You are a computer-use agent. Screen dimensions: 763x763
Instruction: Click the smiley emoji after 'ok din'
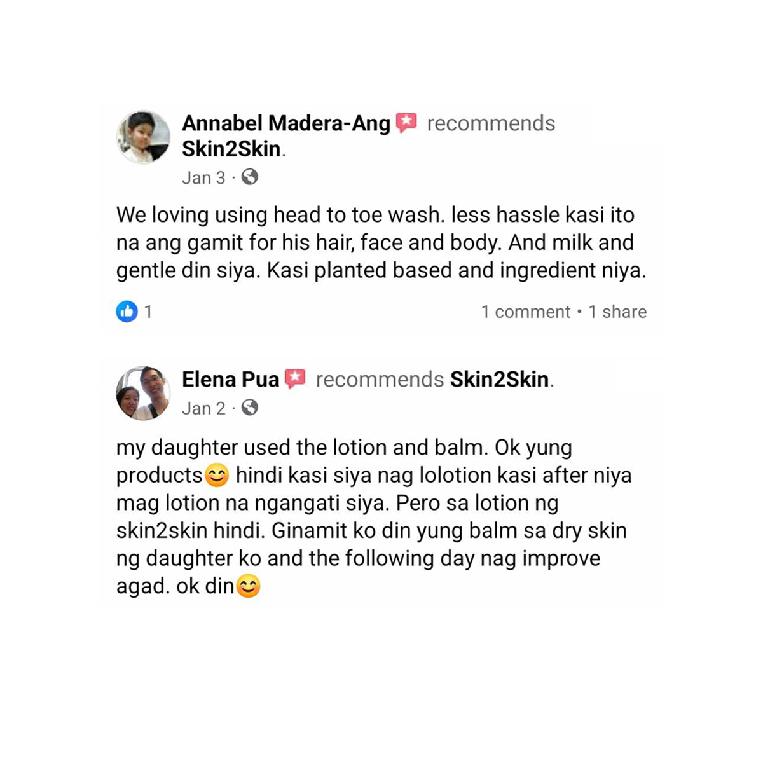point(248,586)
